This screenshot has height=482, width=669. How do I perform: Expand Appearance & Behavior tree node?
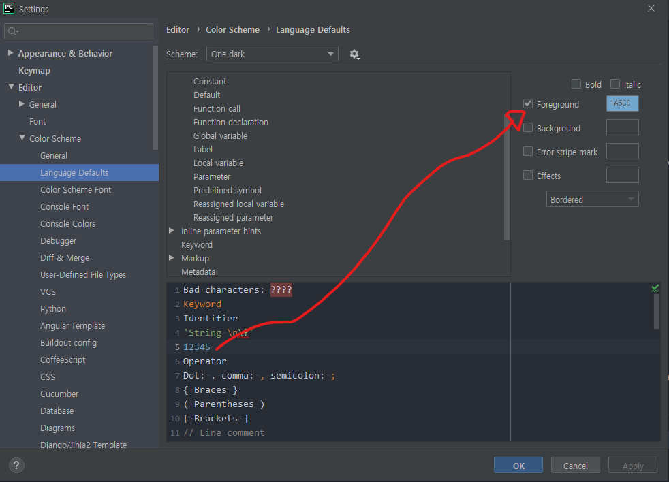pyautogui.click(x=11, y=53)
